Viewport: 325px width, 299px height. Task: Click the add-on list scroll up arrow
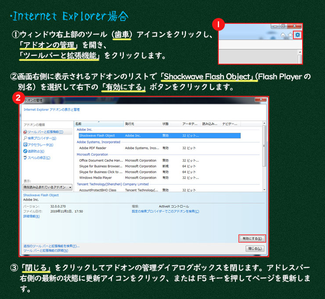264,123
